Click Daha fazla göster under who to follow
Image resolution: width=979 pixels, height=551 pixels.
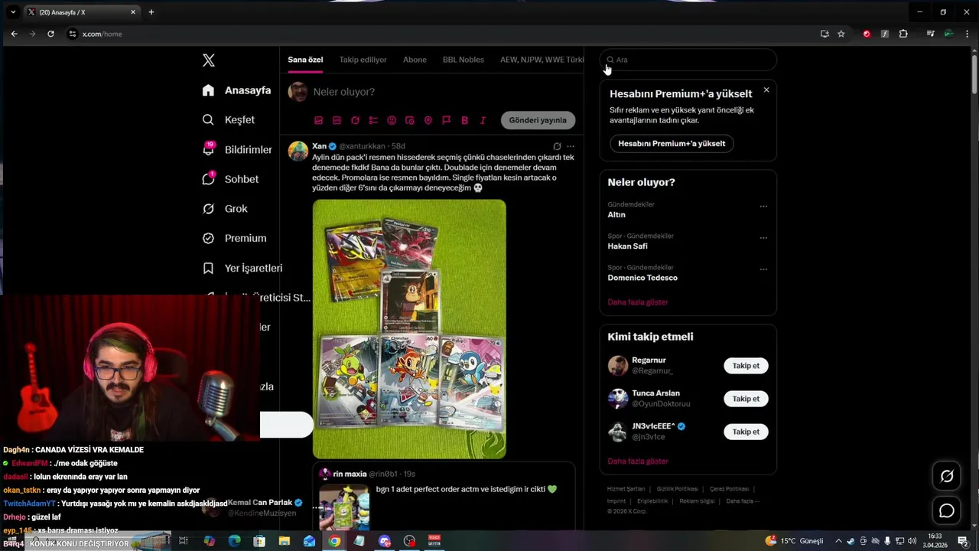pos(638,461)
